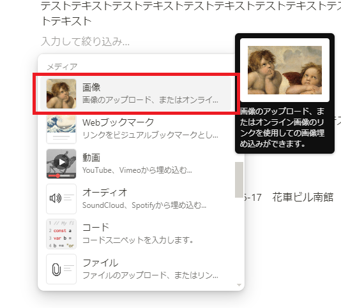Click the 花車ビル南館 address text
341x308 pixels.
pos(303,197)
